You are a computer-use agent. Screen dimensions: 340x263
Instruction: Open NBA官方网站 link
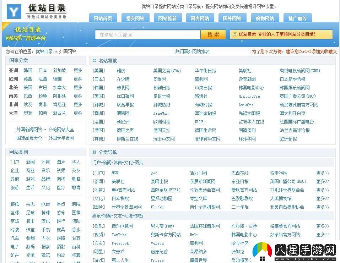(123, 190)
